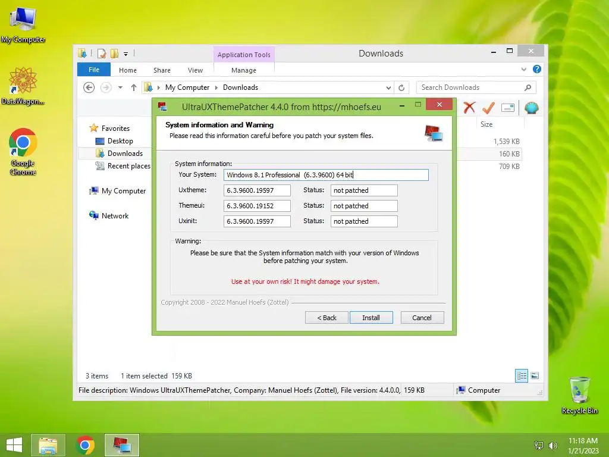Switch to the Home ribbon tab
The width and height of the screenshot is (609, 457).
128,70
